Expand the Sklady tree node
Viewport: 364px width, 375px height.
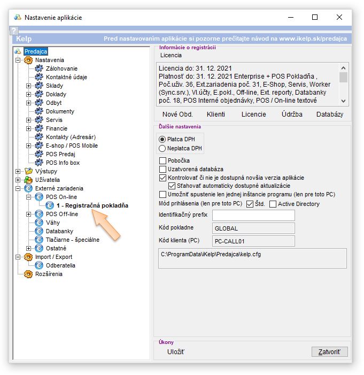click(29, 86)
